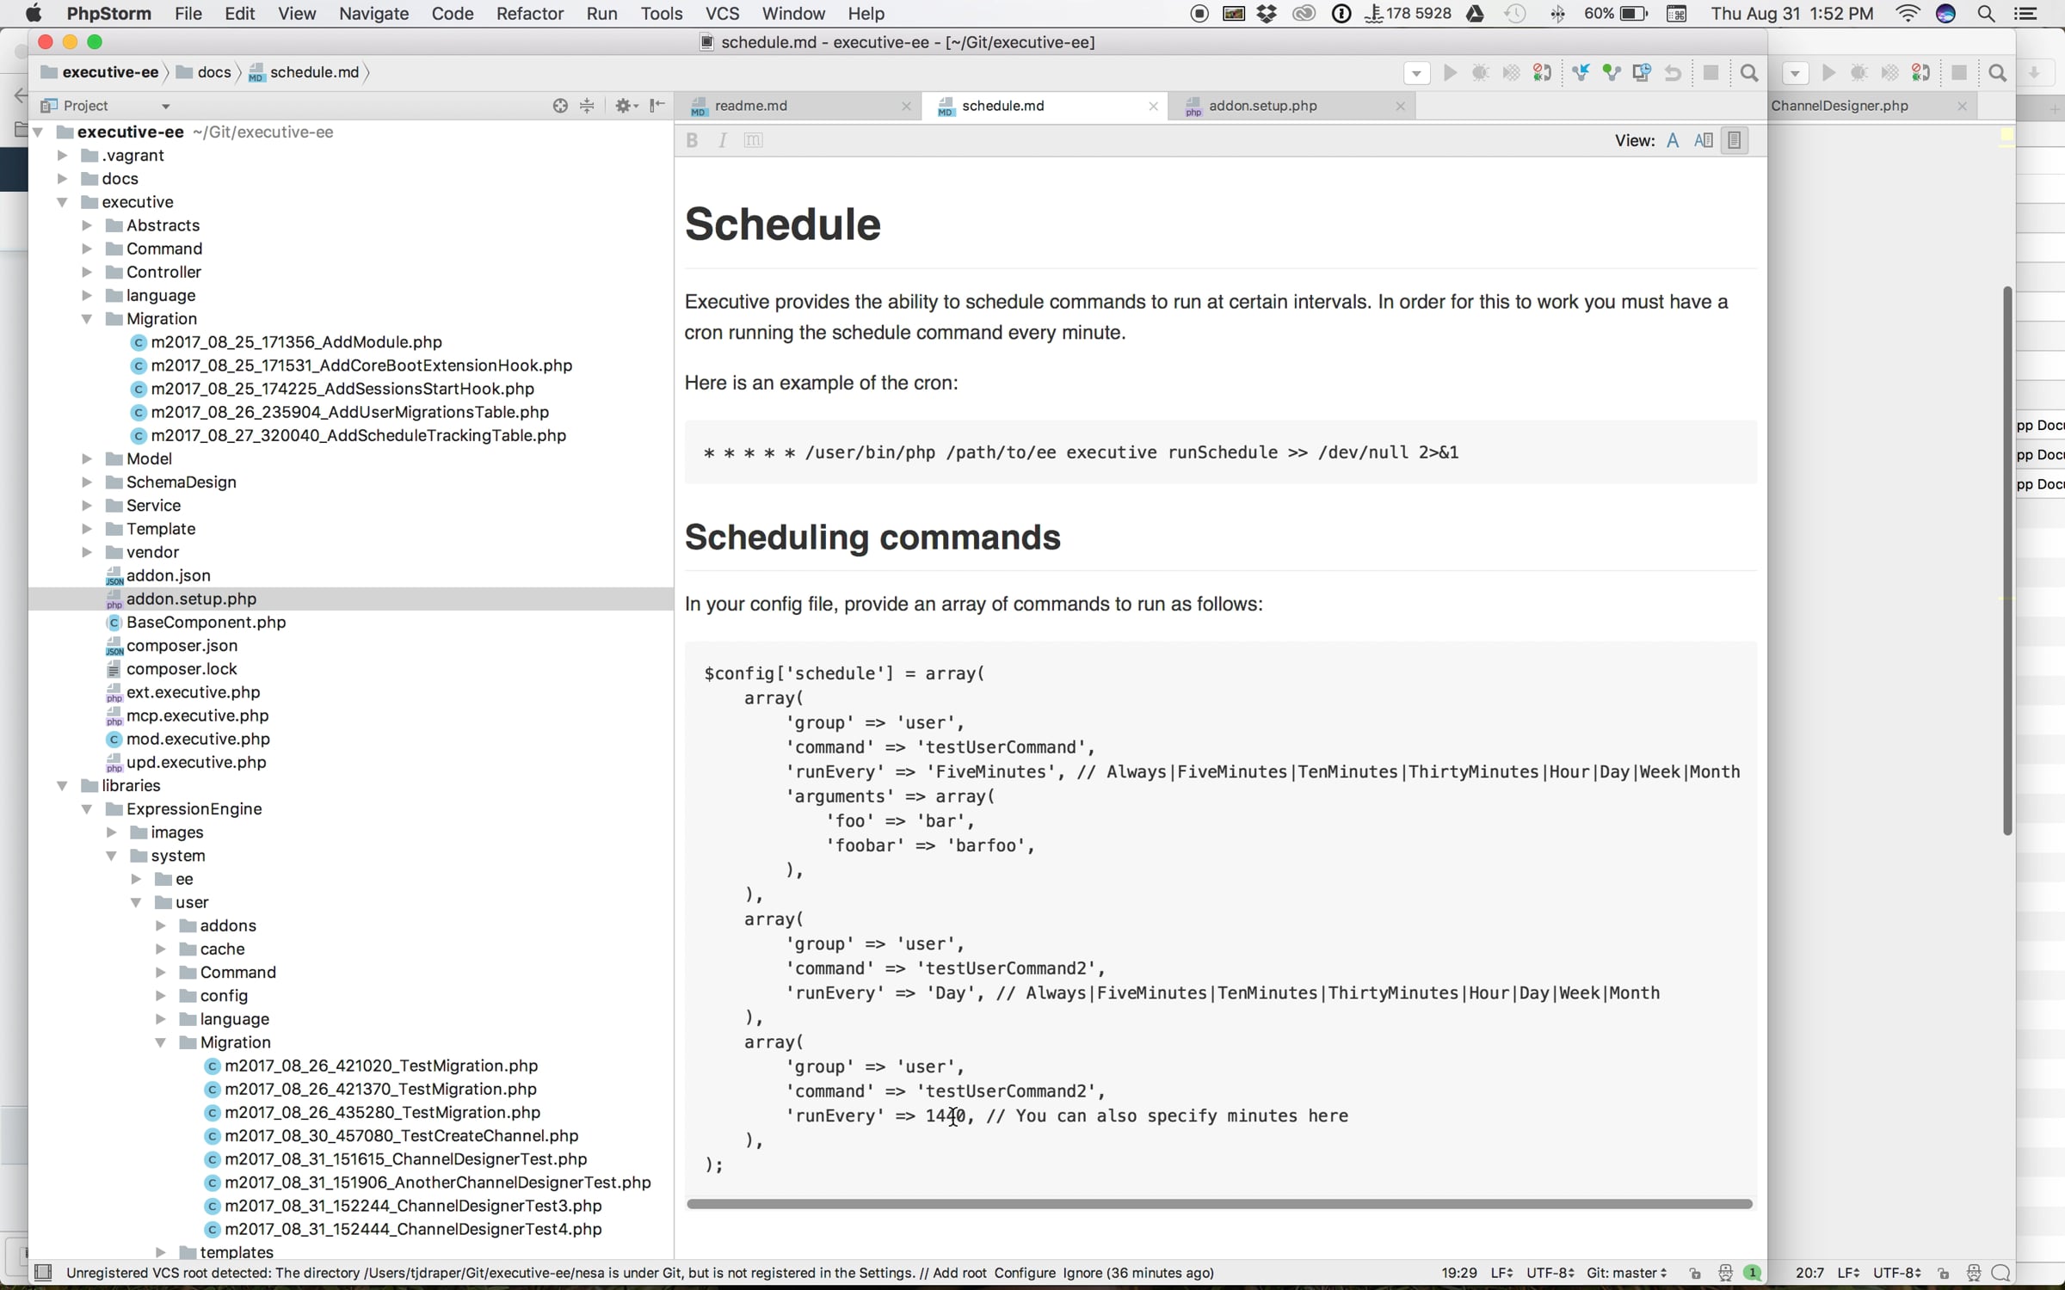Screen dimensions: 2065x1290
Task: Open run configuration dropdown in background window toolbar
Action: point(1795,73)
